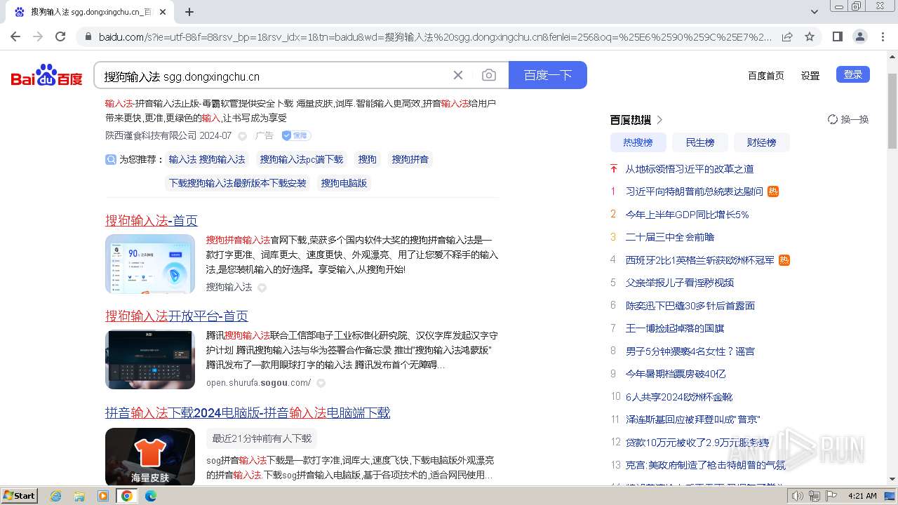Click the 保障 badge

[x=296, y=135]
